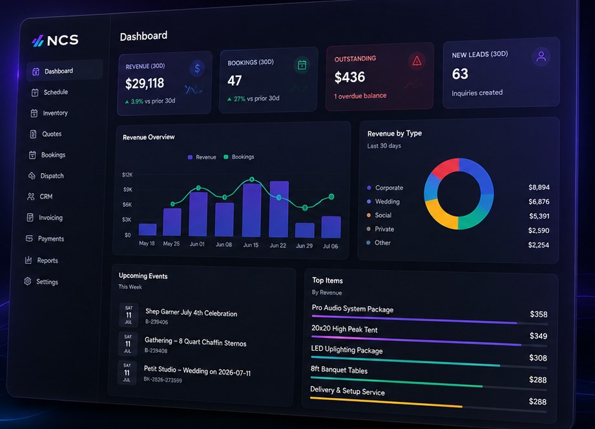The width and height of the screenshot is (595, 429).
Task: Toggle the Revenue legend in chart
Action: tap(202, 157)
